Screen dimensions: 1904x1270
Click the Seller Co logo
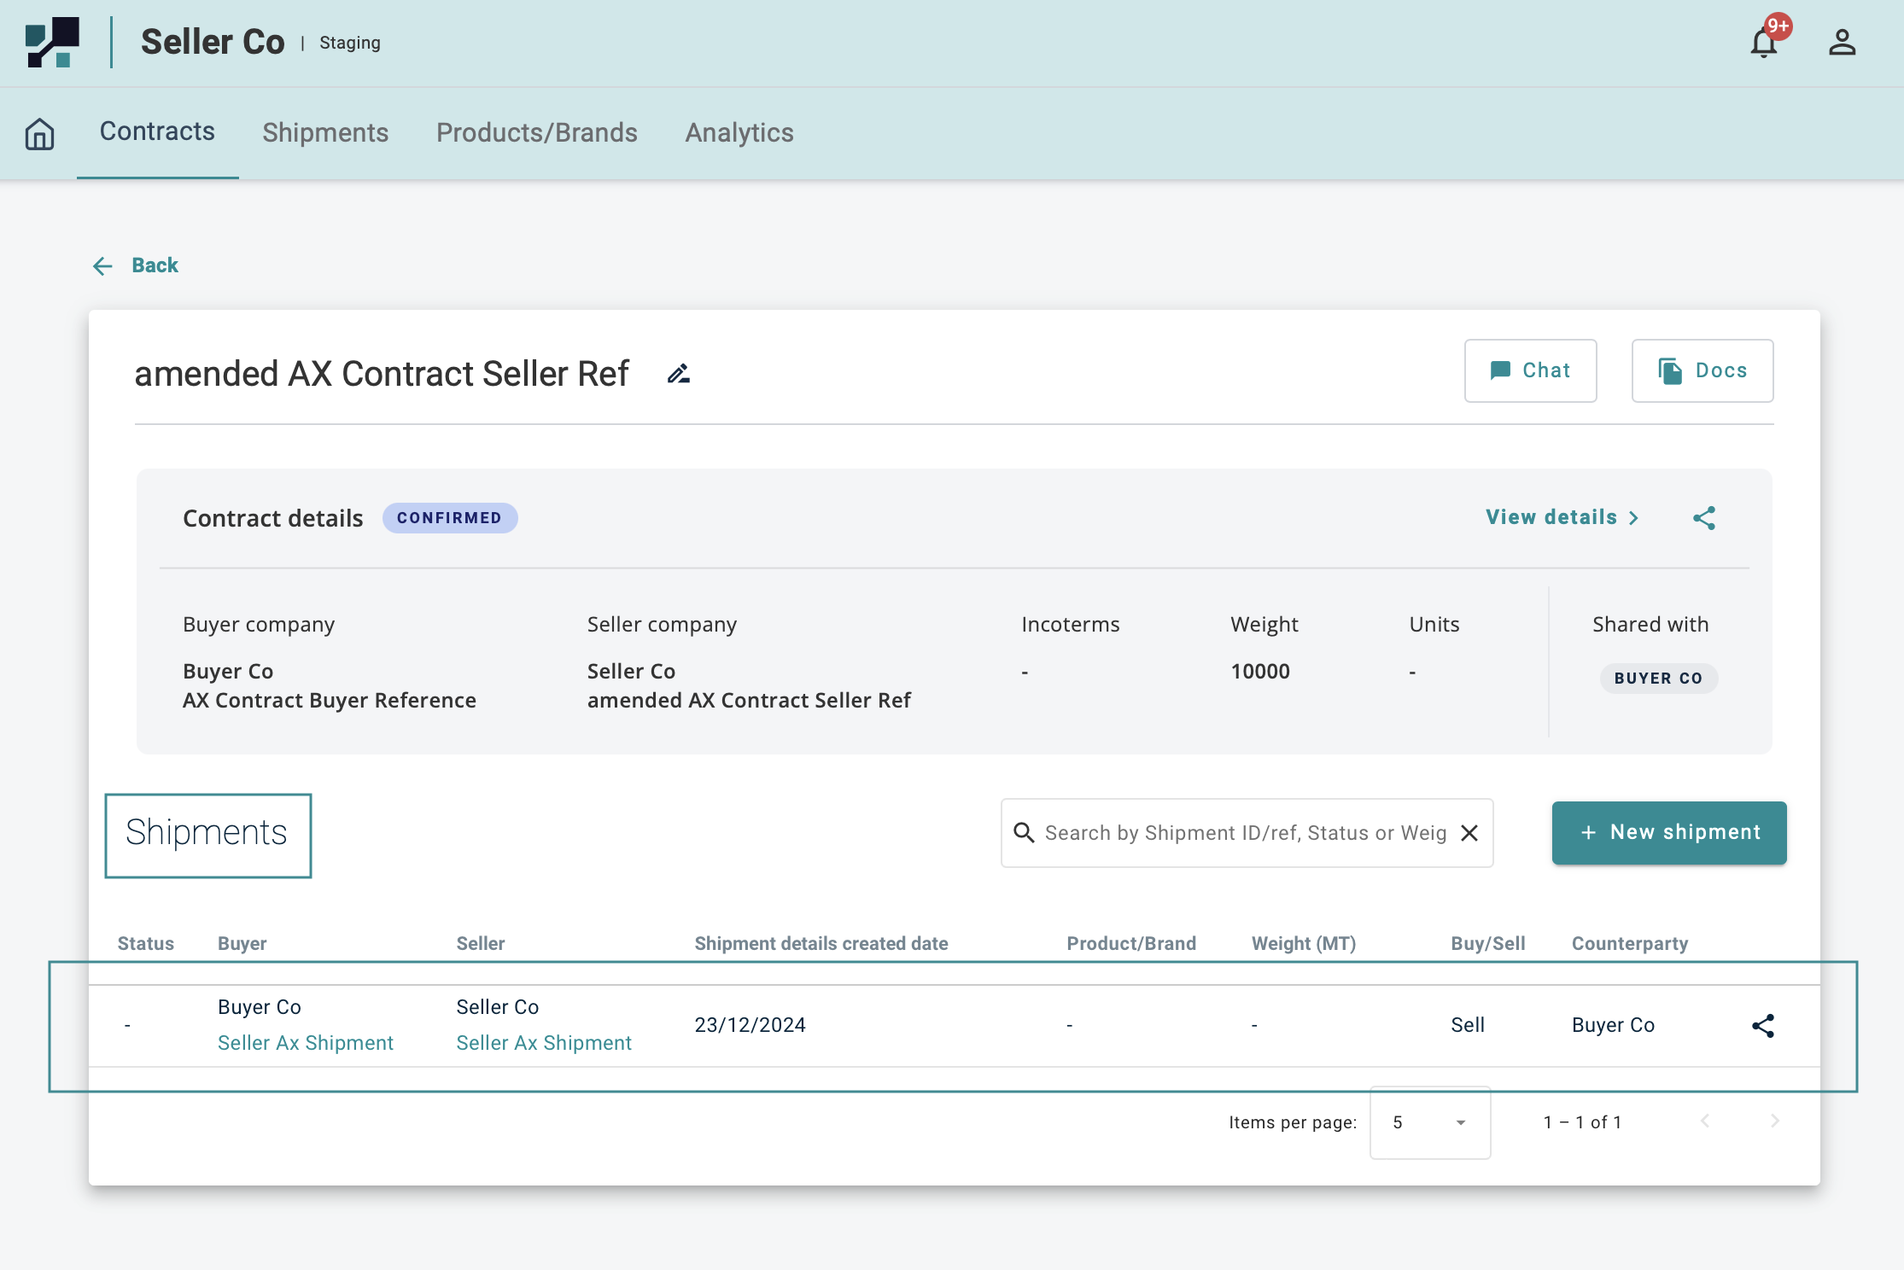53,42
